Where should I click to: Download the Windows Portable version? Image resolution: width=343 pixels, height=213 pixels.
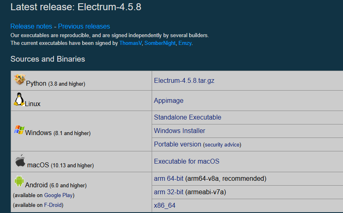(177, 144)
